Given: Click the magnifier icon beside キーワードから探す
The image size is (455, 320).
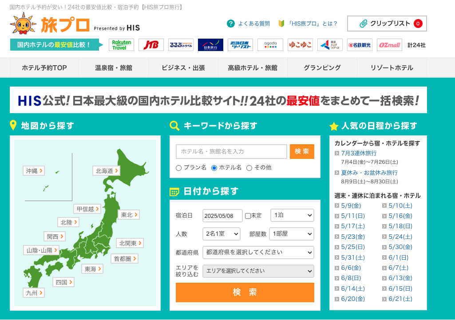Looking at the screenshot, I should pyautogui.click(x=174, y=126).
